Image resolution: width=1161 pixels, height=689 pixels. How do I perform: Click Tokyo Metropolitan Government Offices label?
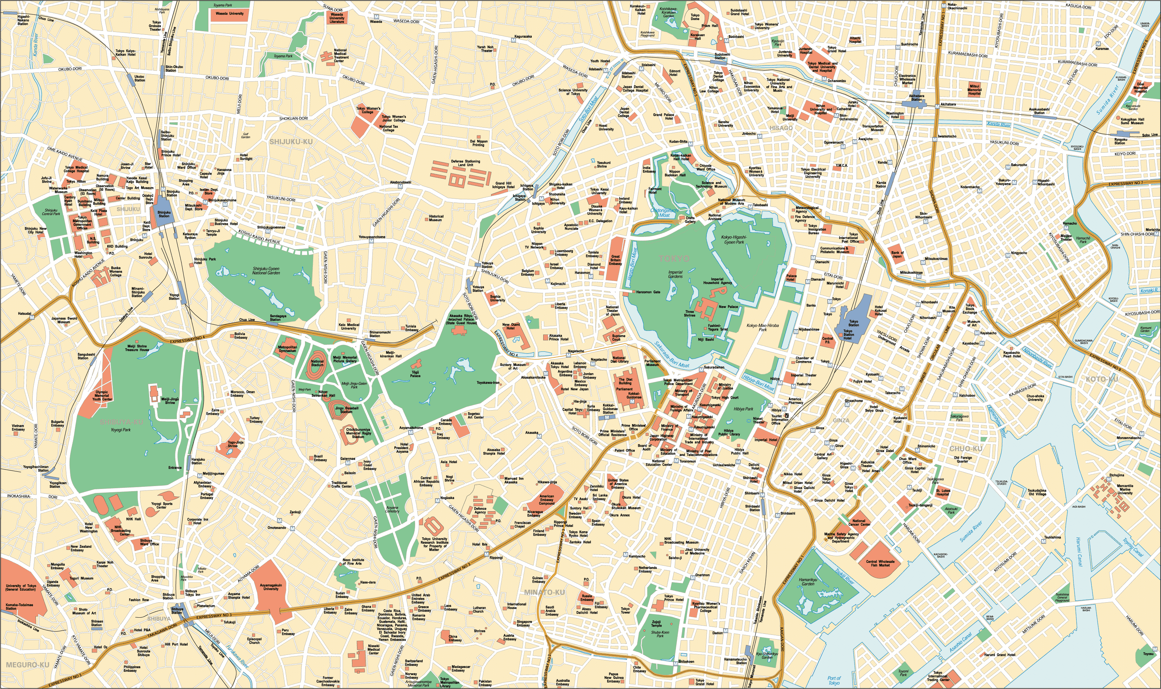click(82, 223)
